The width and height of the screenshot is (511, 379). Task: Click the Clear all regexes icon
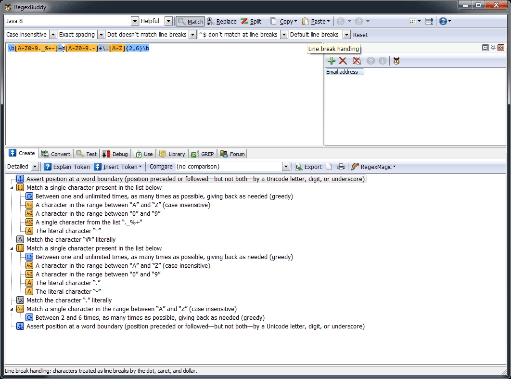click(x=357, y=61)
